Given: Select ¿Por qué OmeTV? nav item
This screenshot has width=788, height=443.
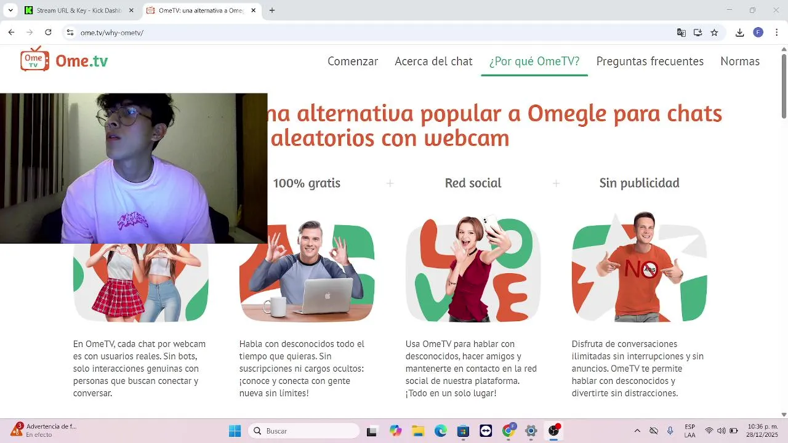Looking at the screenshot, I should tap(534, 62).
